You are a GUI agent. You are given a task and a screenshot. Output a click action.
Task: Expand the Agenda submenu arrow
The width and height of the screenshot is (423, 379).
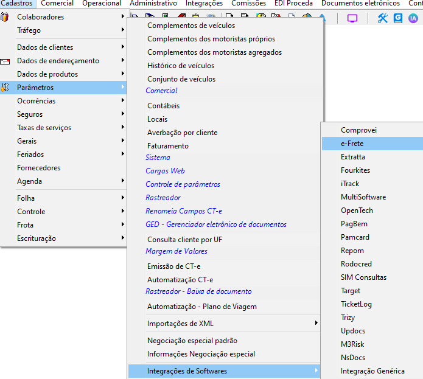[123, 180]
